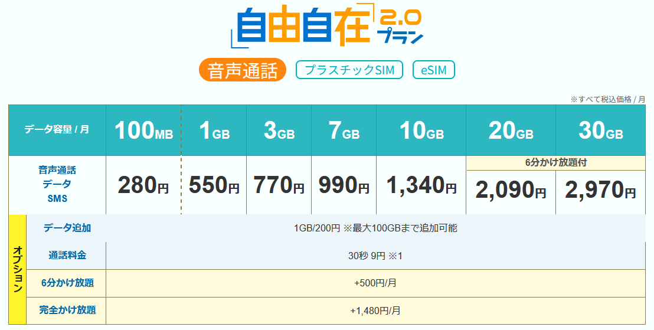Click the 100MB data capacity header
Image resolution: width=654 pixels, height=330 pixels.
[143, 130]
